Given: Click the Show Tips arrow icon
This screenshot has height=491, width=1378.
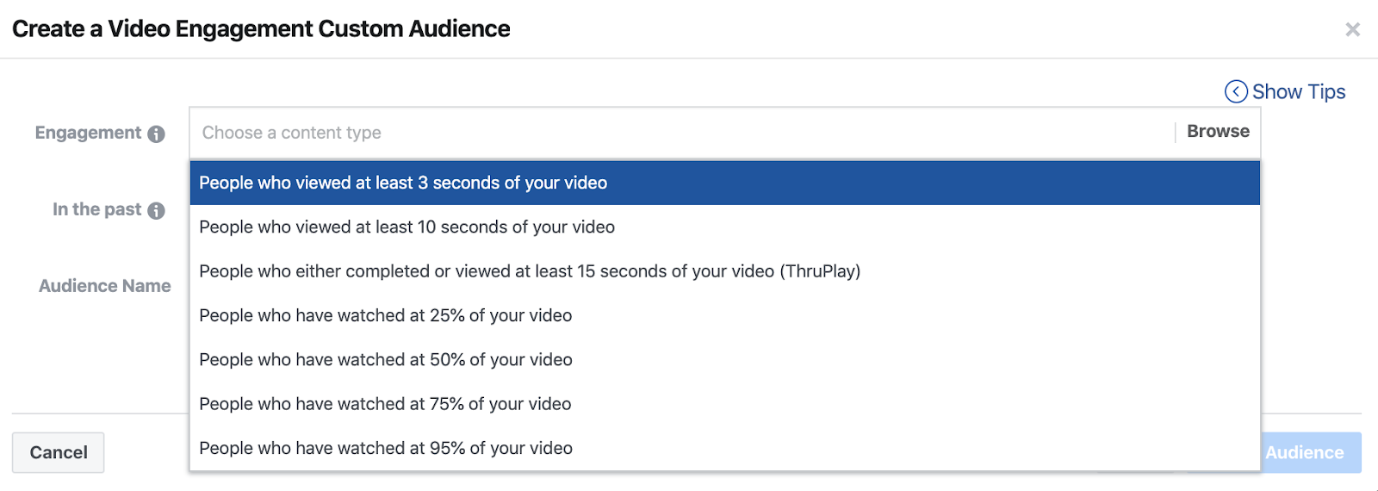Looking at the screenshot, I should tap(1236, 91).
